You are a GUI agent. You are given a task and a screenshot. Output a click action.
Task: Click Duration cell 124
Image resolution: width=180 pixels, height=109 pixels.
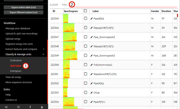(163, 65)
